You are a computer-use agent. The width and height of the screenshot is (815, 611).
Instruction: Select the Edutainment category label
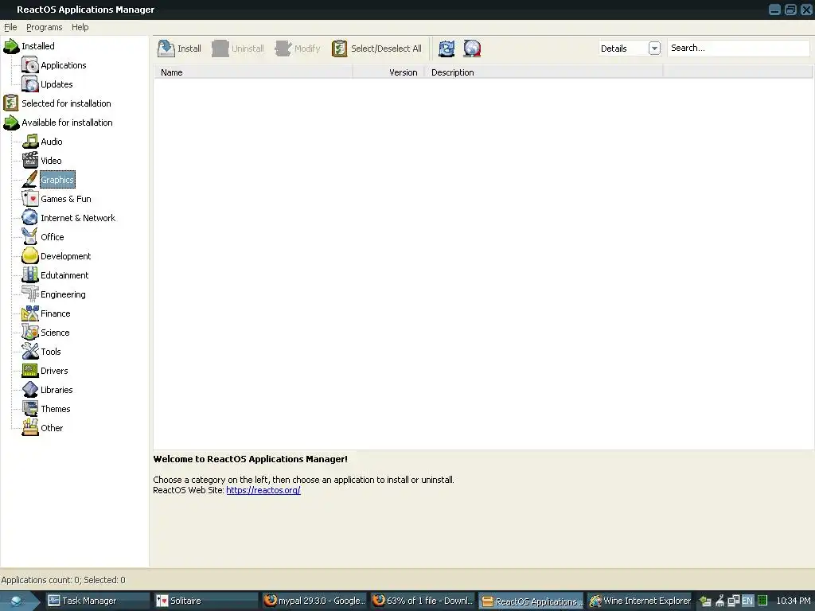[64, 275]
